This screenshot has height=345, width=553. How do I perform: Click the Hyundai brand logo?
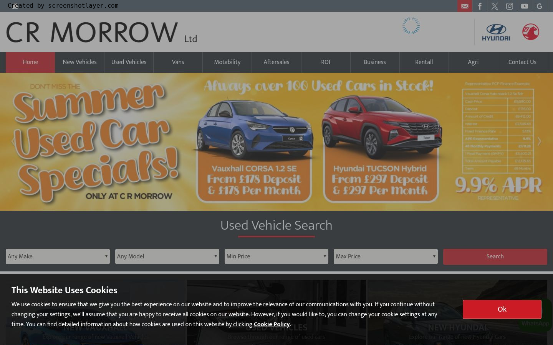[x=496, y=32]
